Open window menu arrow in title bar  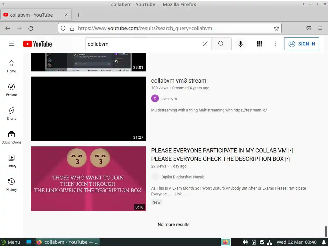pyautogui.click(x=3, y=4)
